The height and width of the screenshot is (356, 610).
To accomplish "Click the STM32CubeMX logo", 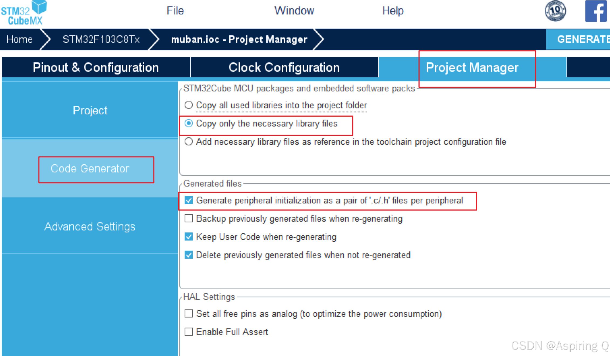I will (x=24, y=13).
